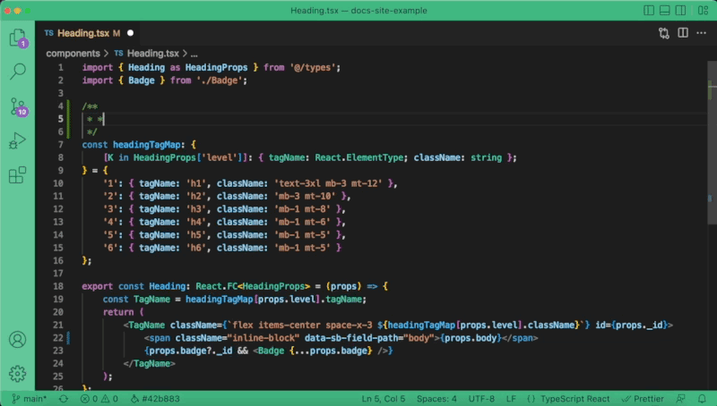717x406 pixels.
Task: Click the Prettier status item
Action: (x=643, y=399)
